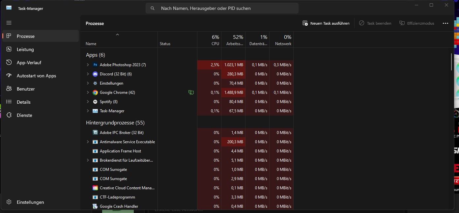Select Photoshop's 1.023,1 MB memory cell
The image size is (459, 213).
point(233,65)
